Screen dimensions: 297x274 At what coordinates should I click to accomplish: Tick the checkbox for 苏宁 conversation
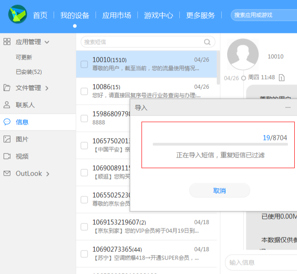(84, 254)
